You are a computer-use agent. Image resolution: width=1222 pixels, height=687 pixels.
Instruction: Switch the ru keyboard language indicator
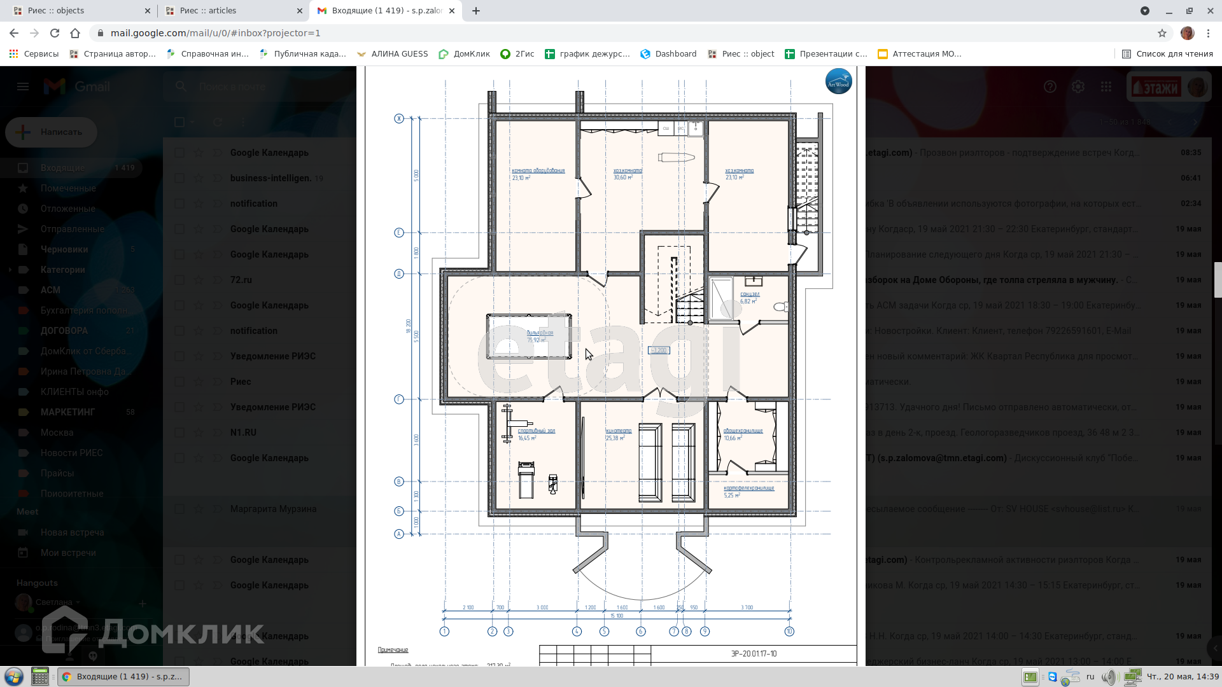(1090, 677)
